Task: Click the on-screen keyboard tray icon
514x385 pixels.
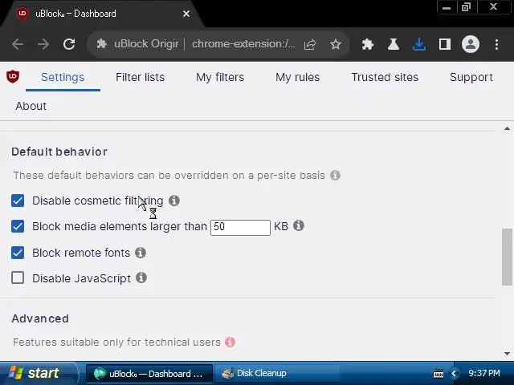Action: point(439,373)
